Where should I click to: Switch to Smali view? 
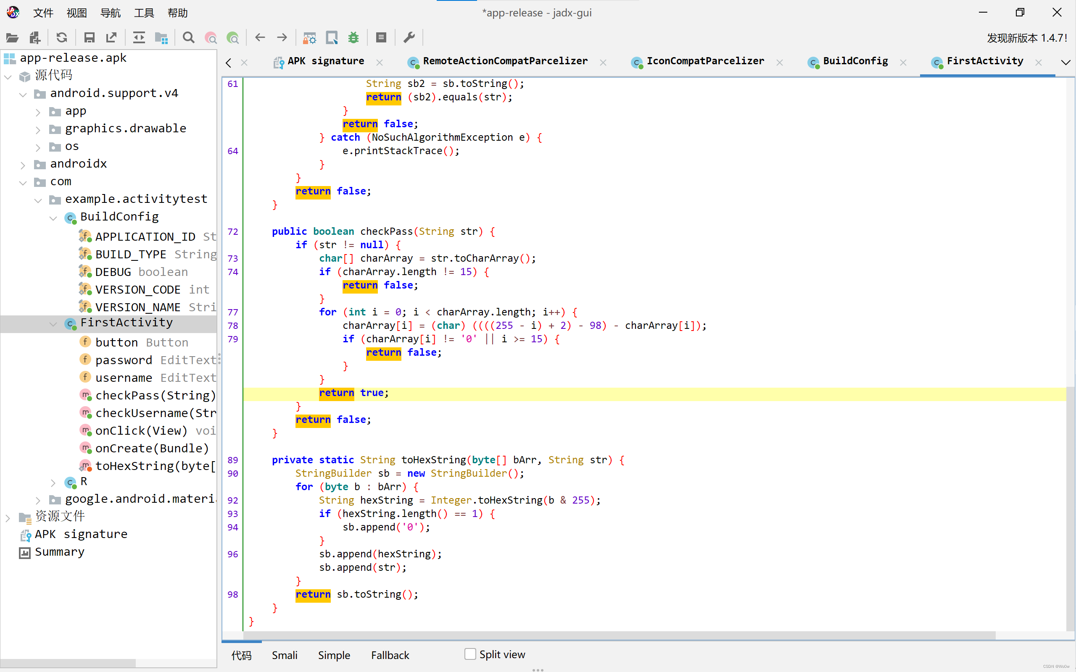pos(285,655)
